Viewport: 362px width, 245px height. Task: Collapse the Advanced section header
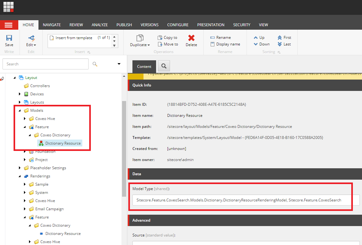point(245,220)
